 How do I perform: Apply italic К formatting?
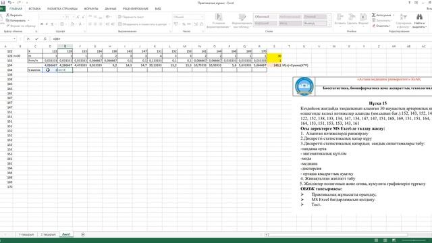click(x=47, y=24)
